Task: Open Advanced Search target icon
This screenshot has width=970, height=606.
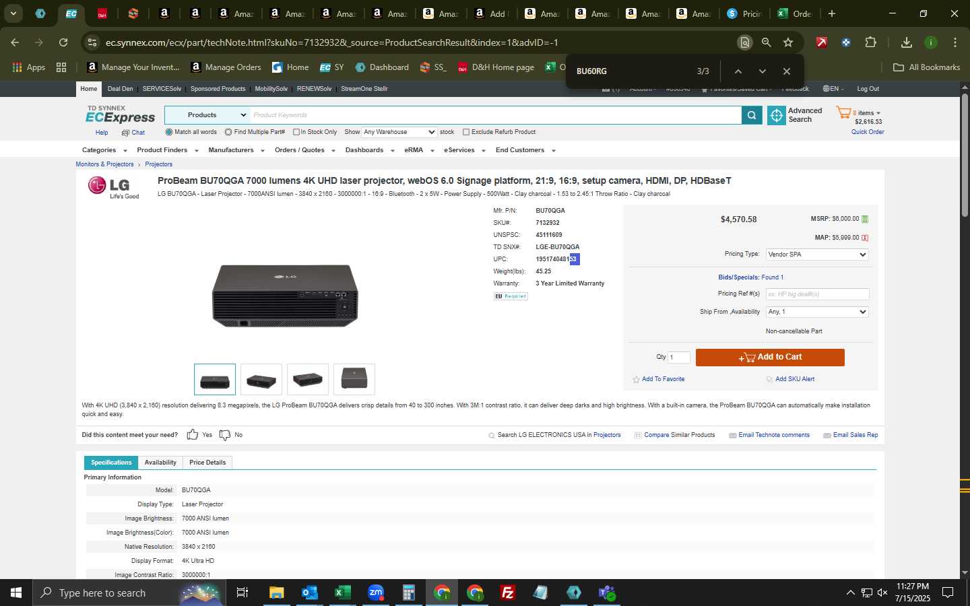Action: 777,115
